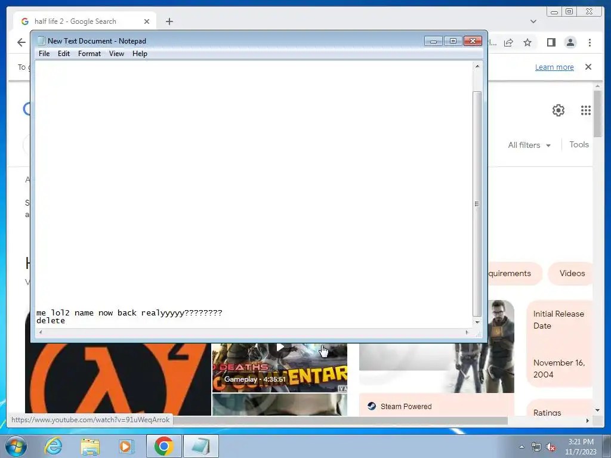Open the Notepad File menu
The width and height of the screenshot is (611, 458).
(x=44, y=54)
